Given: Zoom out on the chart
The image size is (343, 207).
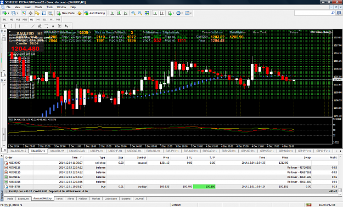Looking at the screenshot, I should click(x=140, y=13).
